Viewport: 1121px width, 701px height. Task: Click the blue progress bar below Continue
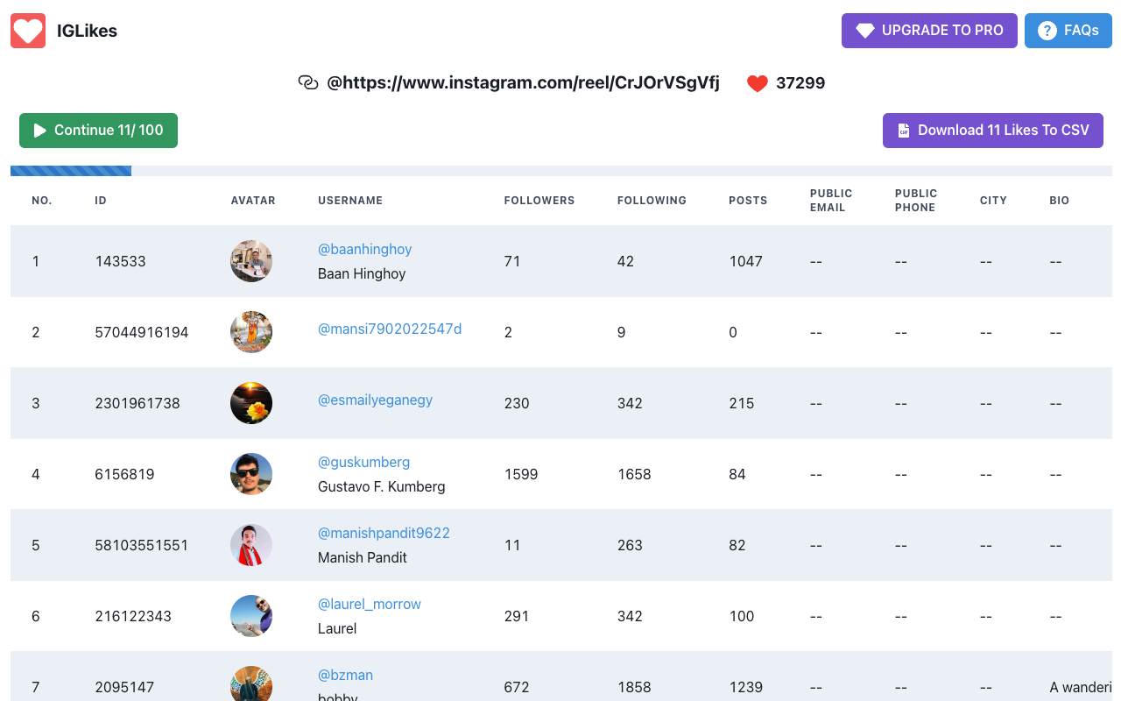(70, 170)
